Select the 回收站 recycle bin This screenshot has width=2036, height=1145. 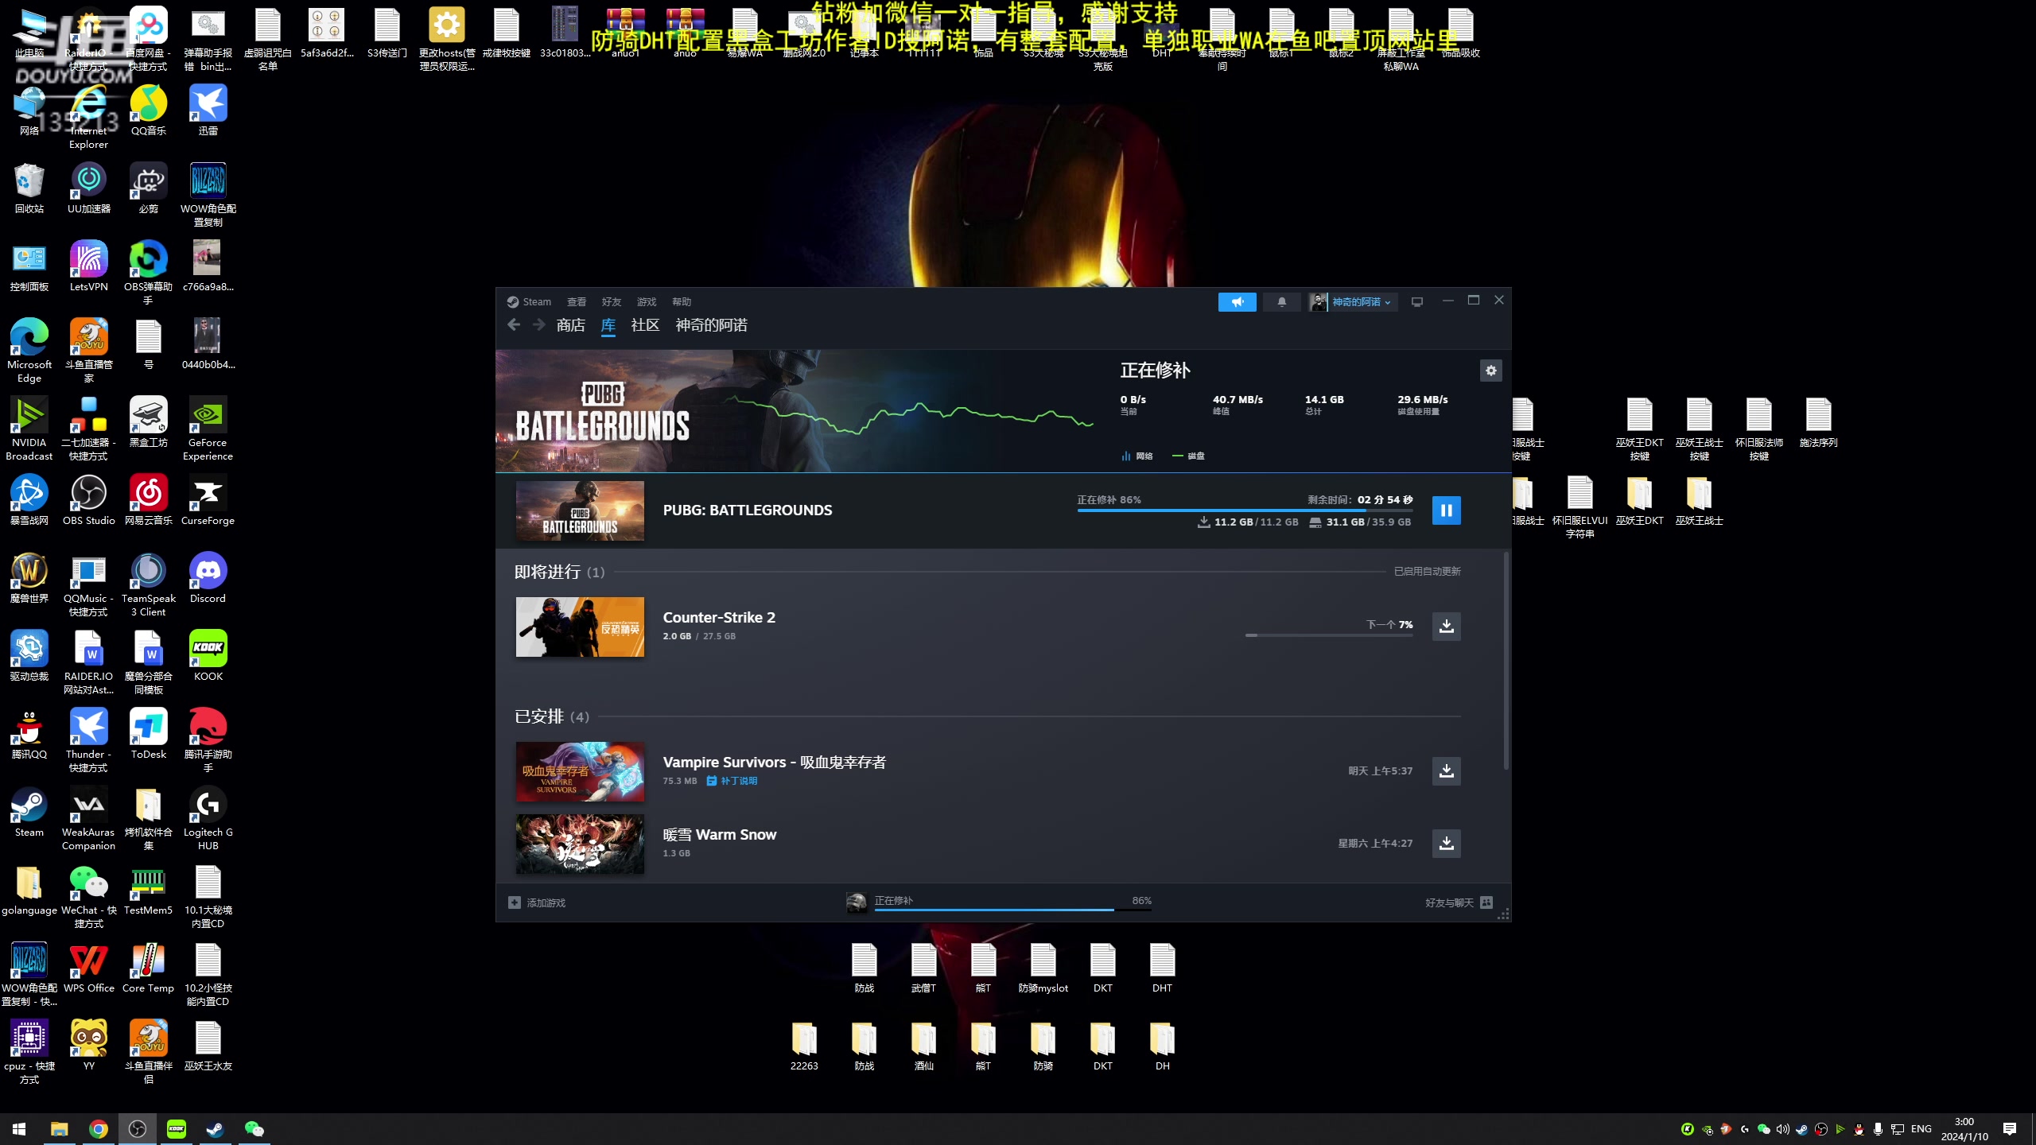click(x=29, y=188)
